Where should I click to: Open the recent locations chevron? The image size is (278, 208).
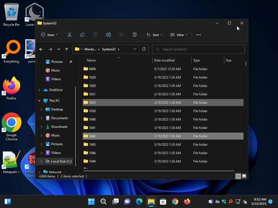pos(59,49)
